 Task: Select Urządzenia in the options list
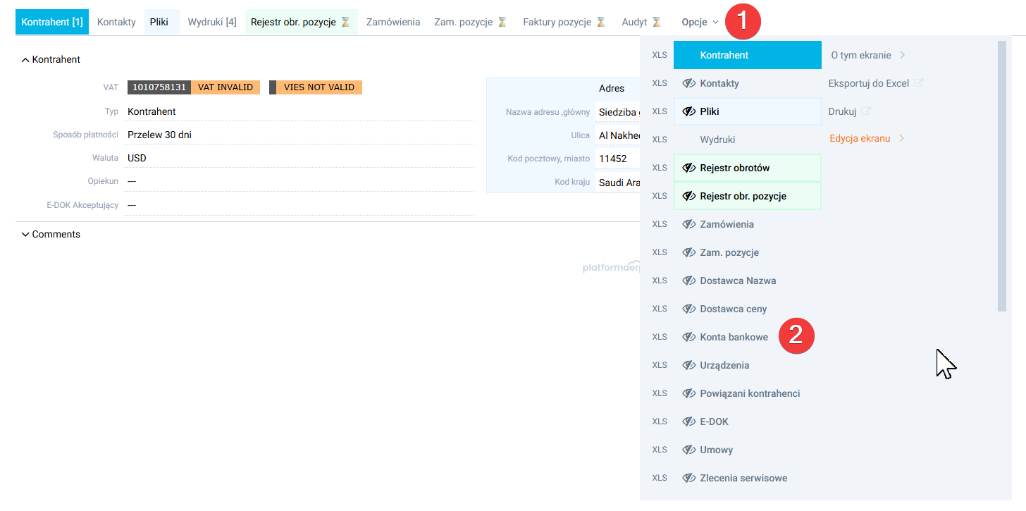(724, 365)
